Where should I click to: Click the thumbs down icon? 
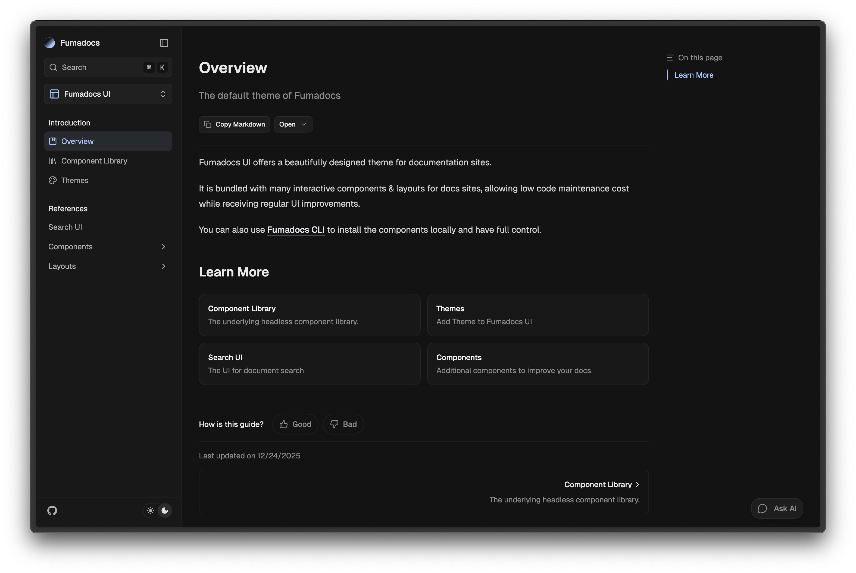pyautogui.click(x=334, y=424)
